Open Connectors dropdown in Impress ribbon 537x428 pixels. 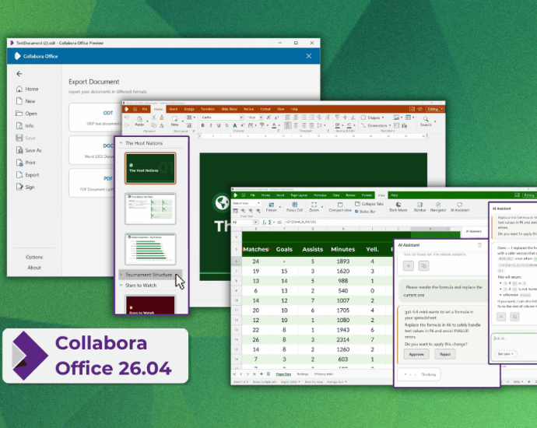[376, 125]
